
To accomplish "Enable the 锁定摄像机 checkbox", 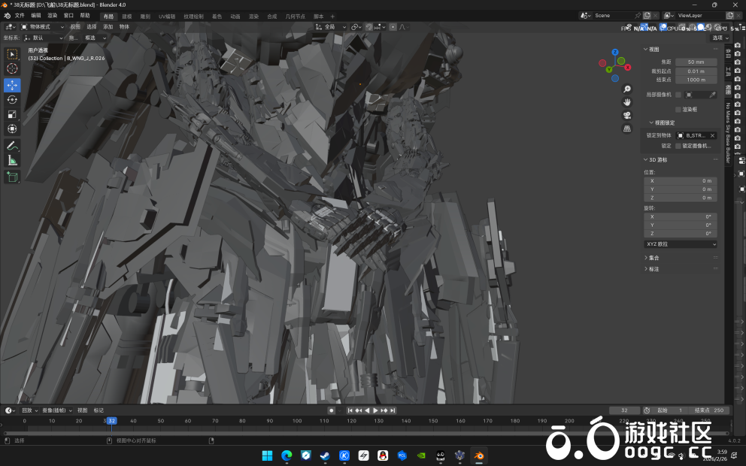I will pyautogui.click(x=678, y=146).
